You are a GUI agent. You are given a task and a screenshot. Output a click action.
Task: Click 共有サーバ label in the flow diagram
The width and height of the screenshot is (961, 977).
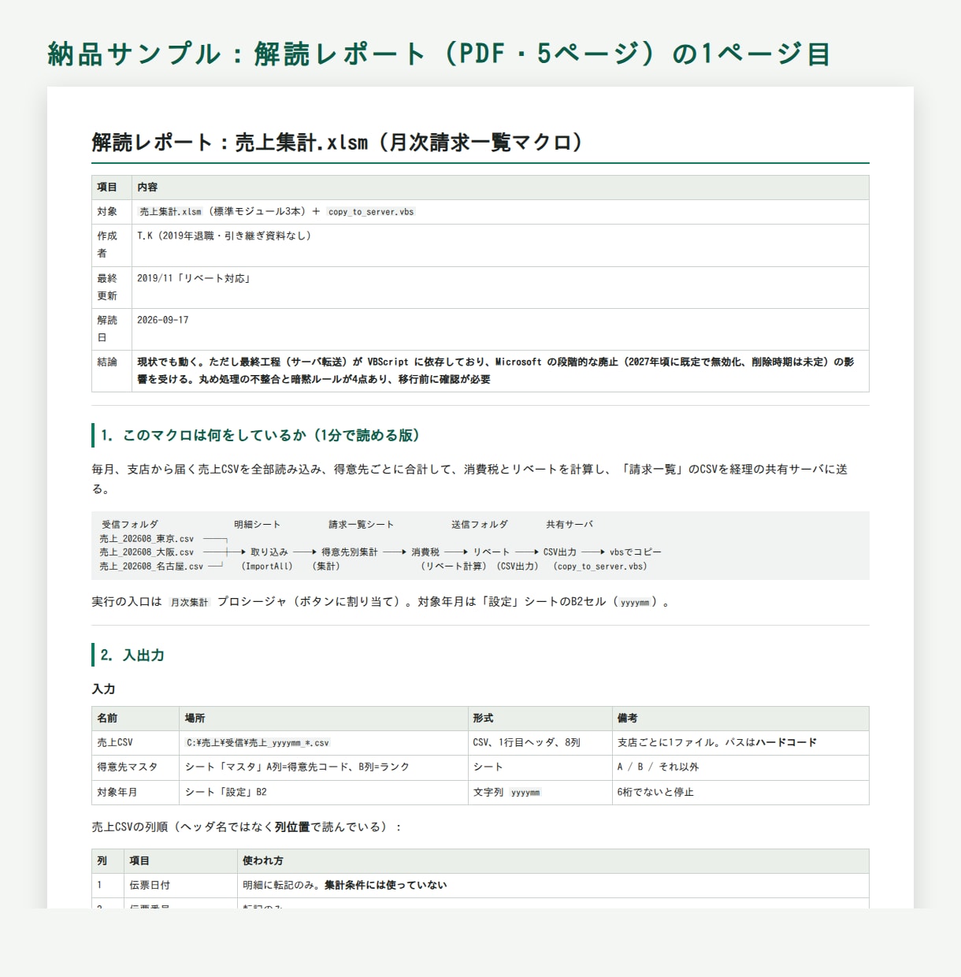click(570, 525)
